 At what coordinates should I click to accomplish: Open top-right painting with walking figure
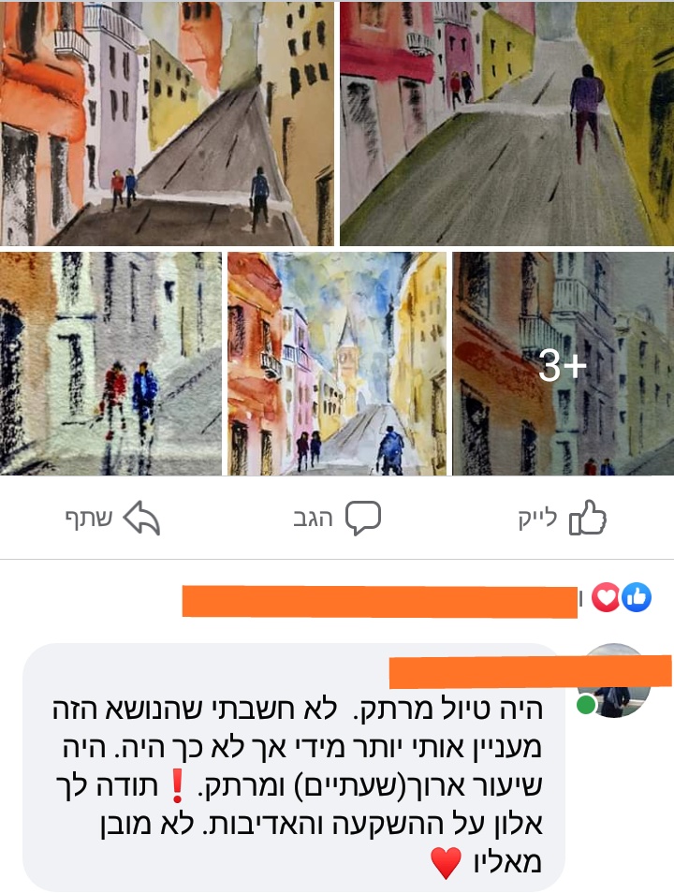coord(507,123)
